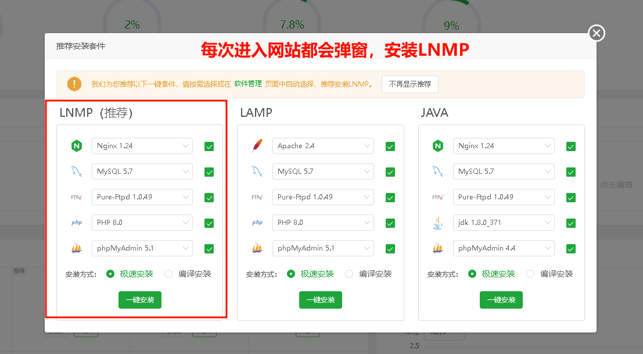Uncheck Nginx 1.24 in JAVA column

(571, 146)
